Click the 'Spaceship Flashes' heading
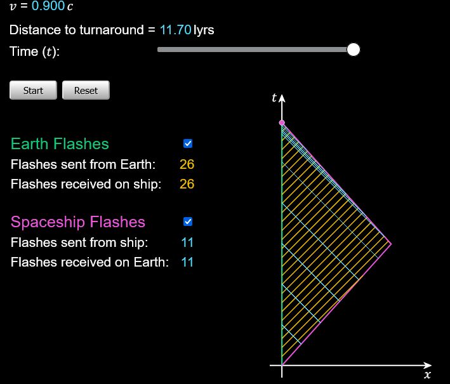Screen dimensions: 450x384 pos(78,222)
